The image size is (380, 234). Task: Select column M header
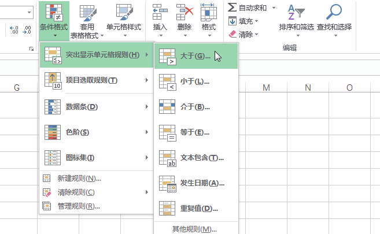point(266,87)
